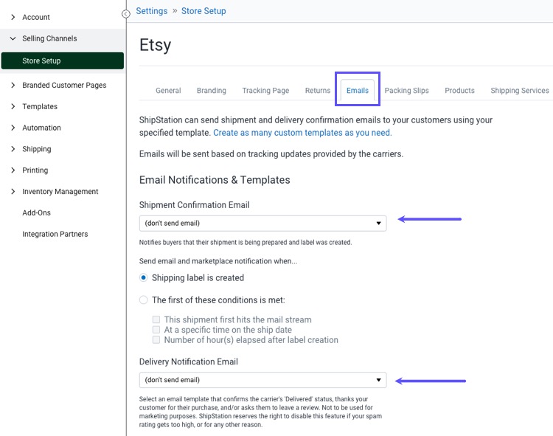The height and width of the screenshot is (436, 553).
Task: Click 'Create as many custom templates' link
Action: 302,134
